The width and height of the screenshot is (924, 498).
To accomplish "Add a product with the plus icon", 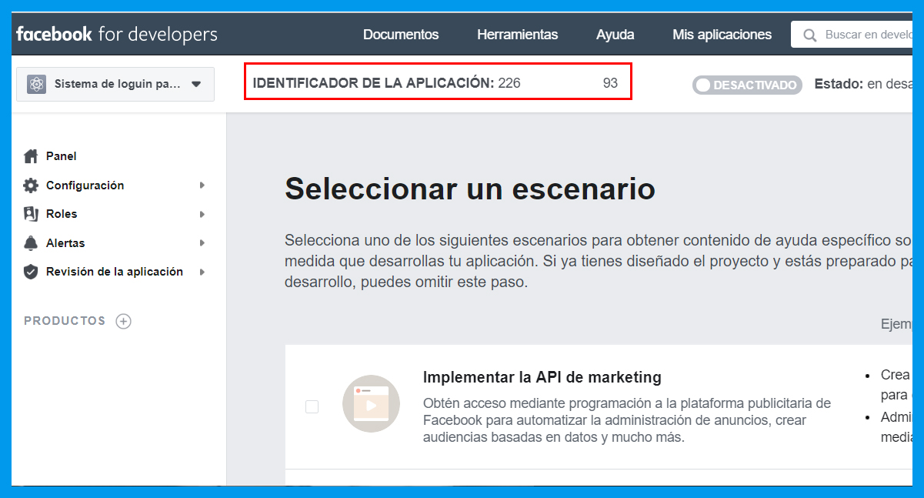I will [123, 321].
